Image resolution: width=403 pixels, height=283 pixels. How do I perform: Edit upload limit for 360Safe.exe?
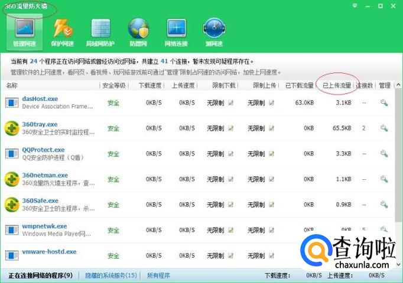click(271, 205)
